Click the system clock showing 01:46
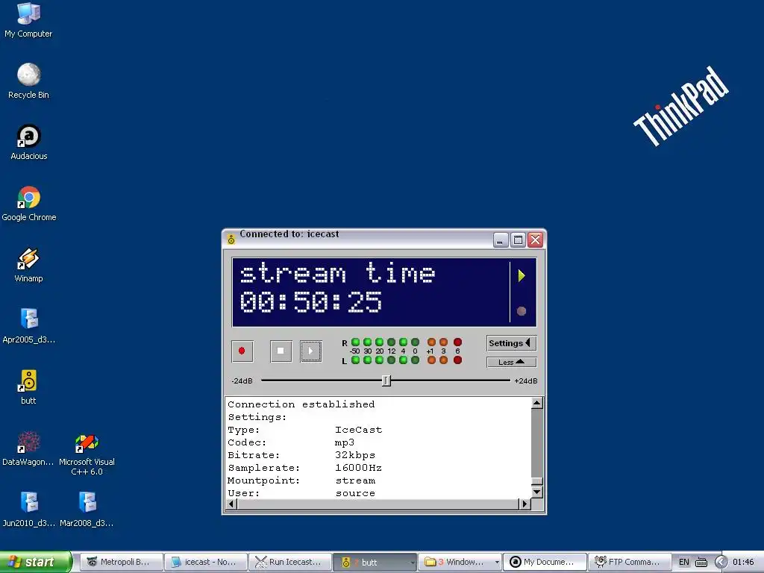This screenshot has width=764, height=573. pyautogui.click(x=743, y=562)
